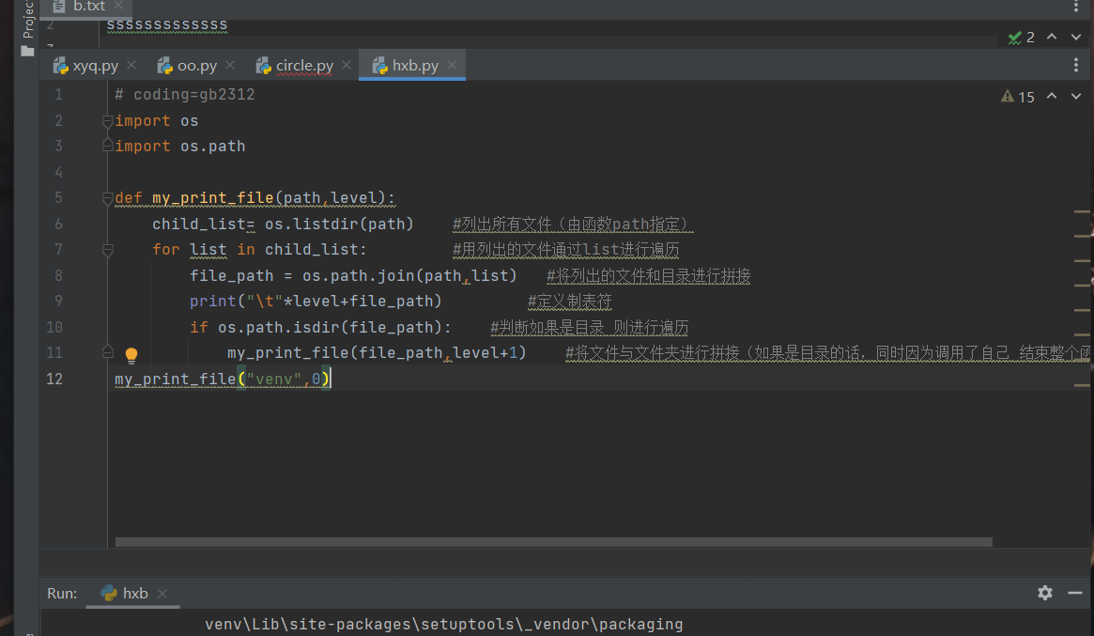Collapse the import block fold on line 2
1094x636 pixels.
(x=107, y=121)
